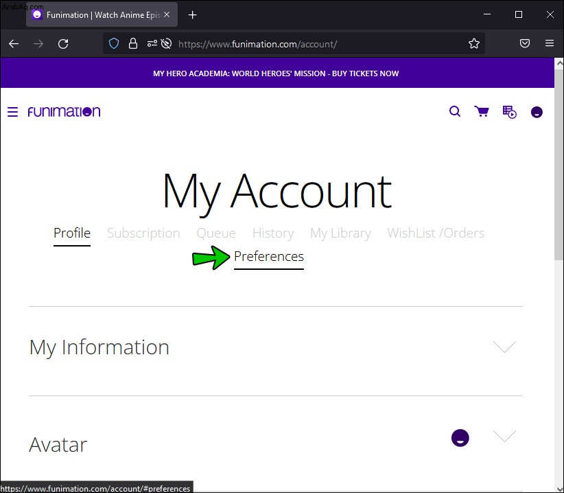
Task: Select the Preferences tab
Action: tap(269, 257)
